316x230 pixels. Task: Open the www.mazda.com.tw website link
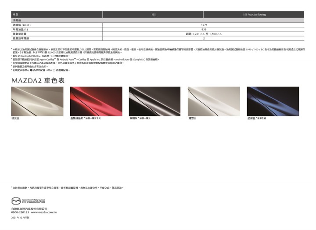(44, 212)
